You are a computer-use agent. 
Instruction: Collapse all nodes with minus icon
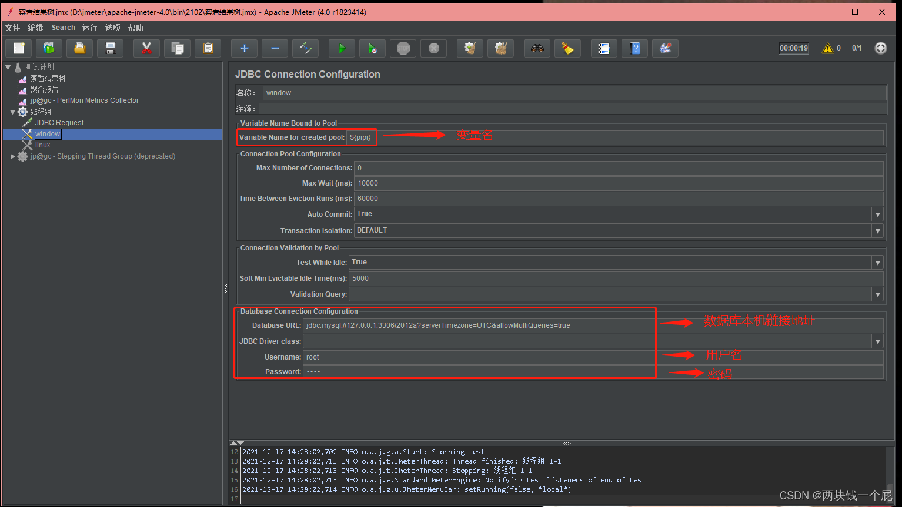(275, 48)
